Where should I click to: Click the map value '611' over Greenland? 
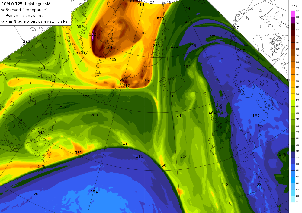[x=111, y=47]
